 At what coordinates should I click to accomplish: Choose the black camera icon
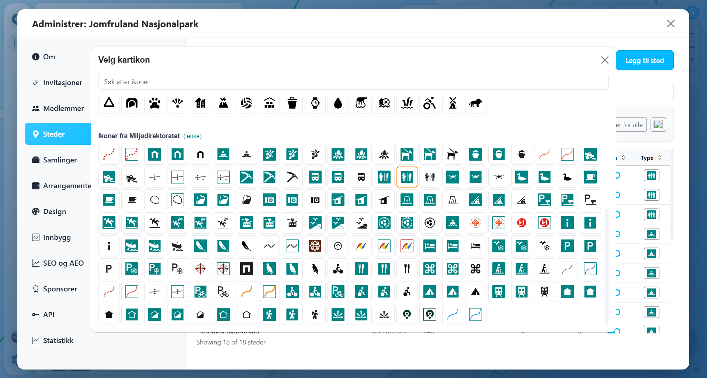(315, 200)
